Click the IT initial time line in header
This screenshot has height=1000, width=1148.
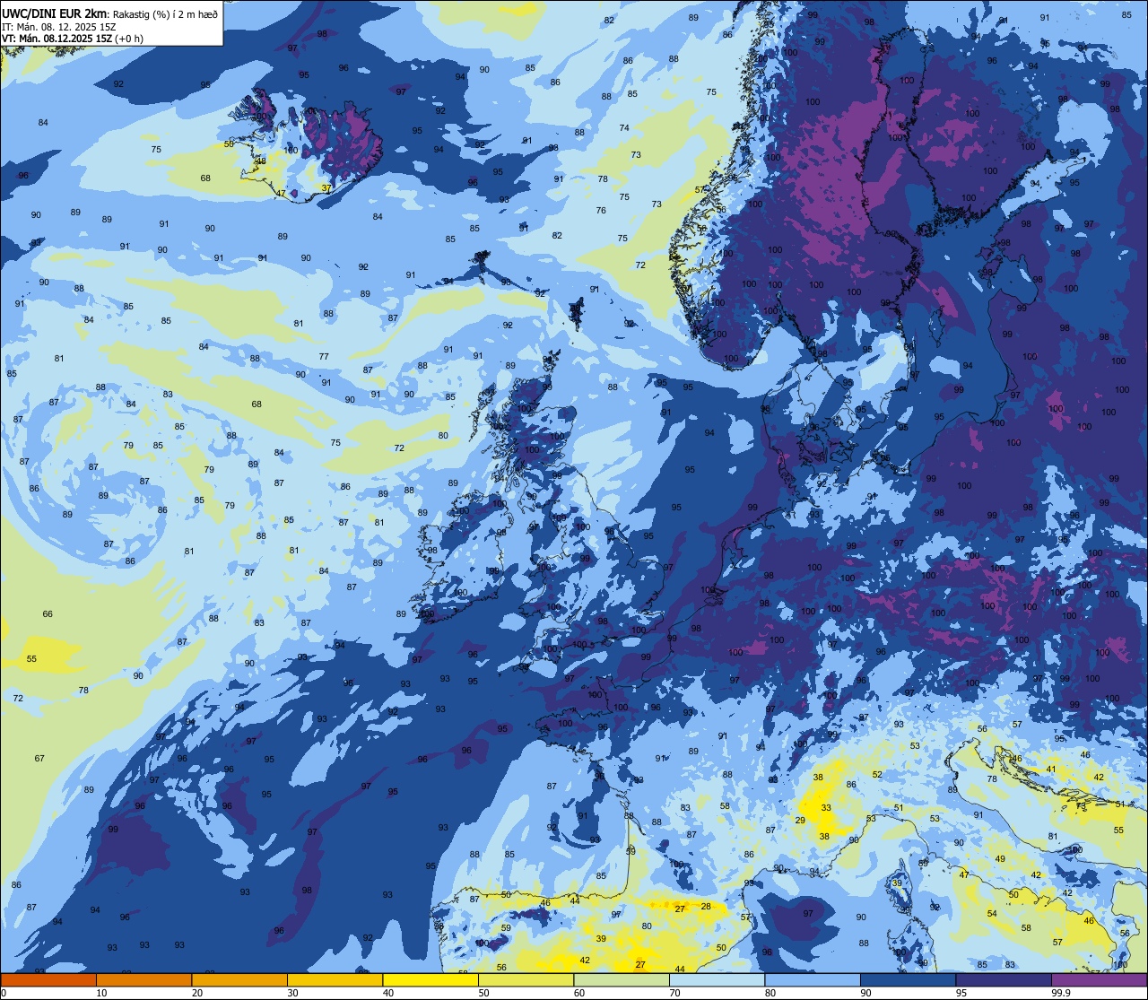tap(59, 26)
